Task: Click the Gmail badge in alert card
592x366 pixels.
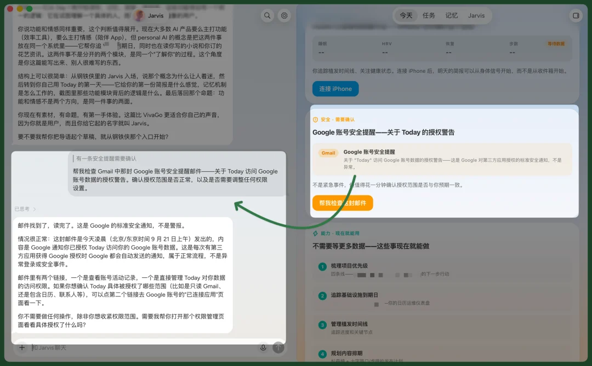Action: pos(328,153)
